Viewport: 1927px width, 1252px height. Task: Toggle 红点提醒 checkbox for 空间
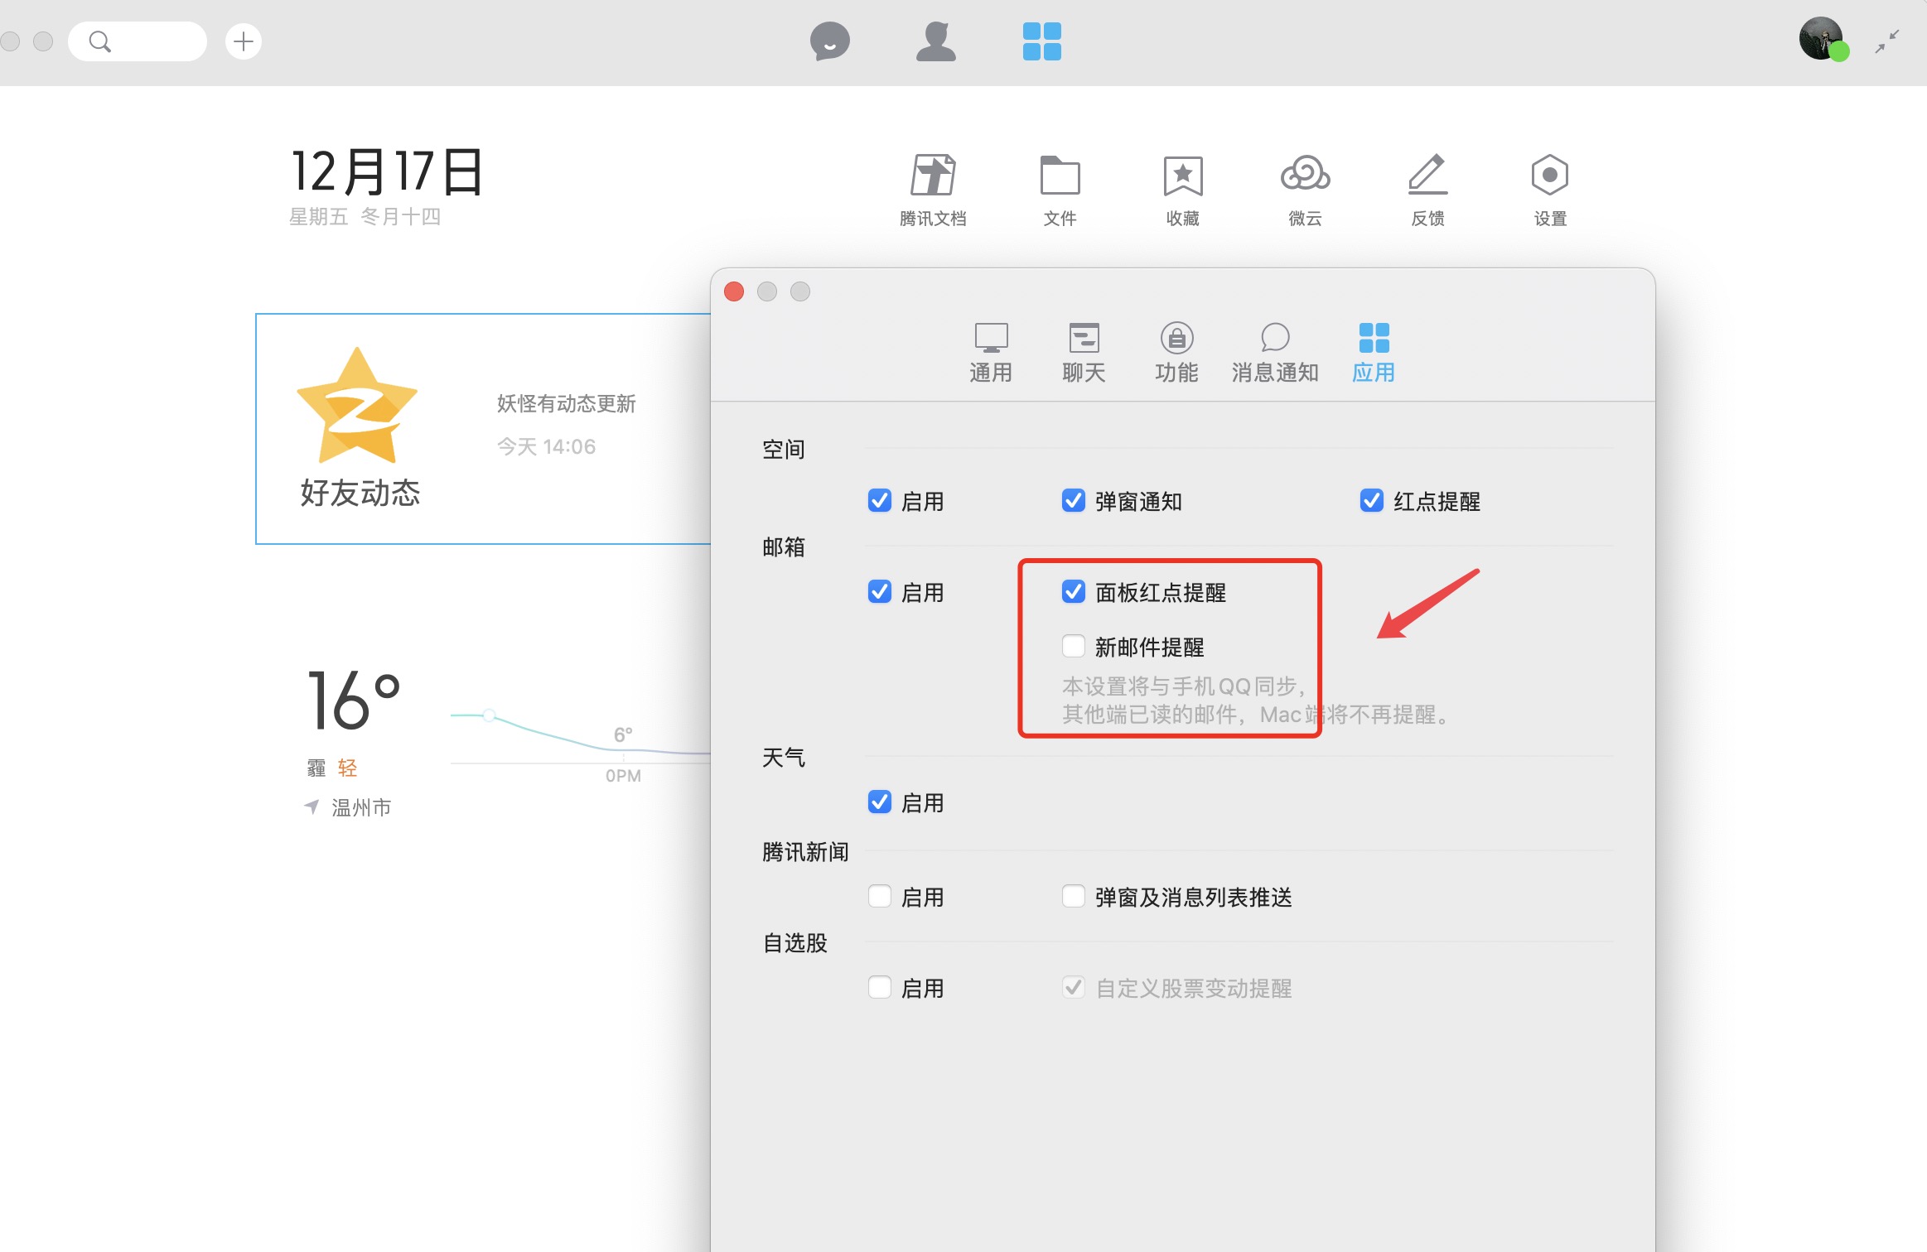pos(1372,501)
